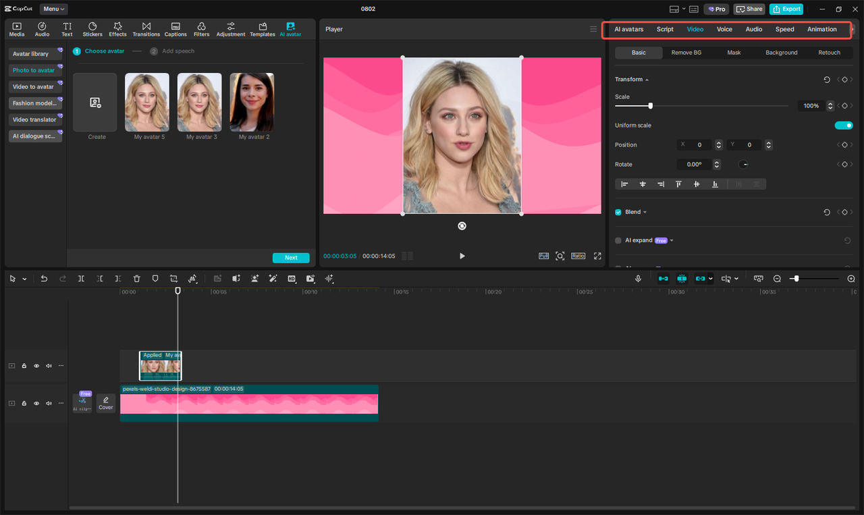
Task: Click the Scale slider handle
Action: 650,106
